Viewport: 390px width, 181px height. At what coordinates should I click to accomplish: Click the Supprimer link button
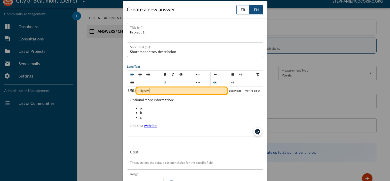coord(235,91)
